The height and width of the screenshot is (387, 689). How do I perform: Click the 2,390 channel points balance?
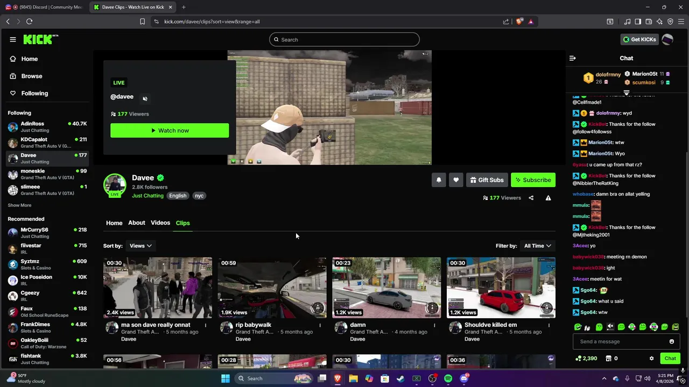pos(586,359)
